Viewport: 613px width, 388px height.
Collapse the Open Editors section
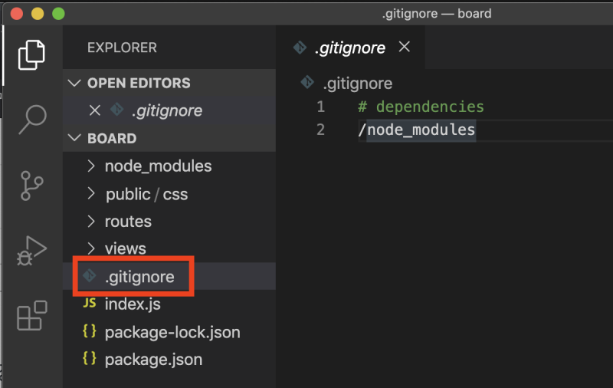click(74, 83)
